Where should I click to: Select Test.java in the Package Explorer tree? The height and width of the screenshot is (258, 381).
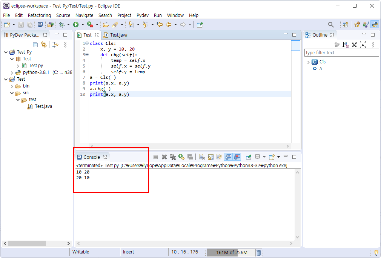coord(40,106)
